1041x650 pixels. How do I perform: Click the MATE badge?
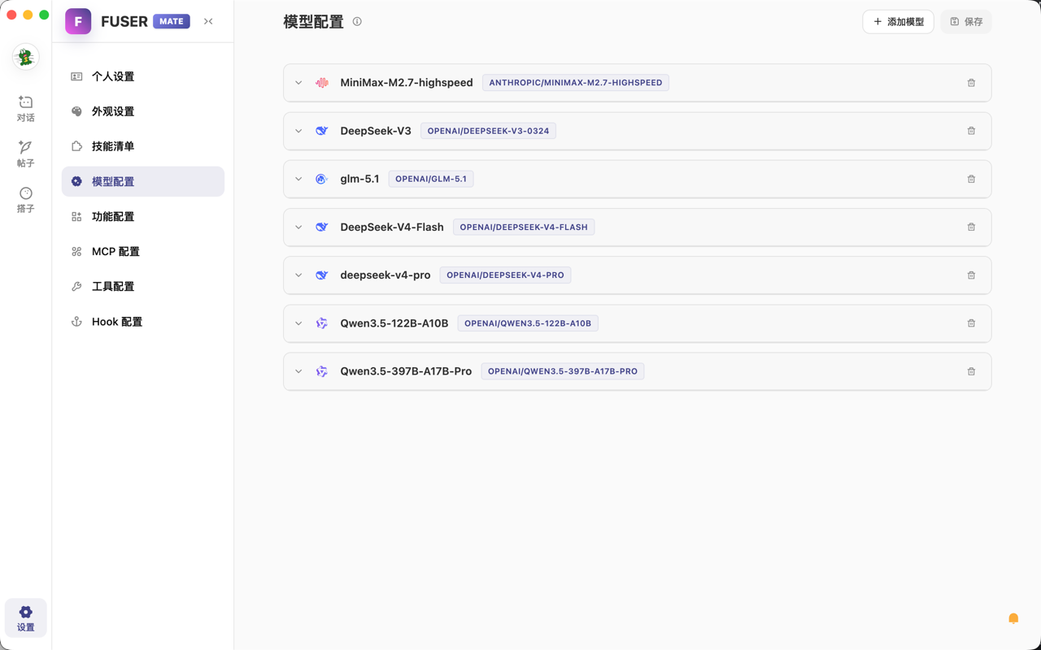(x=172, y=21)
